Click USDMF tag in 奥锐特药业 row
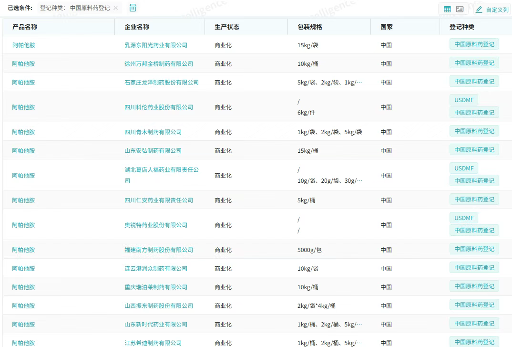512x347 pixels. click(x=464, y=218)
